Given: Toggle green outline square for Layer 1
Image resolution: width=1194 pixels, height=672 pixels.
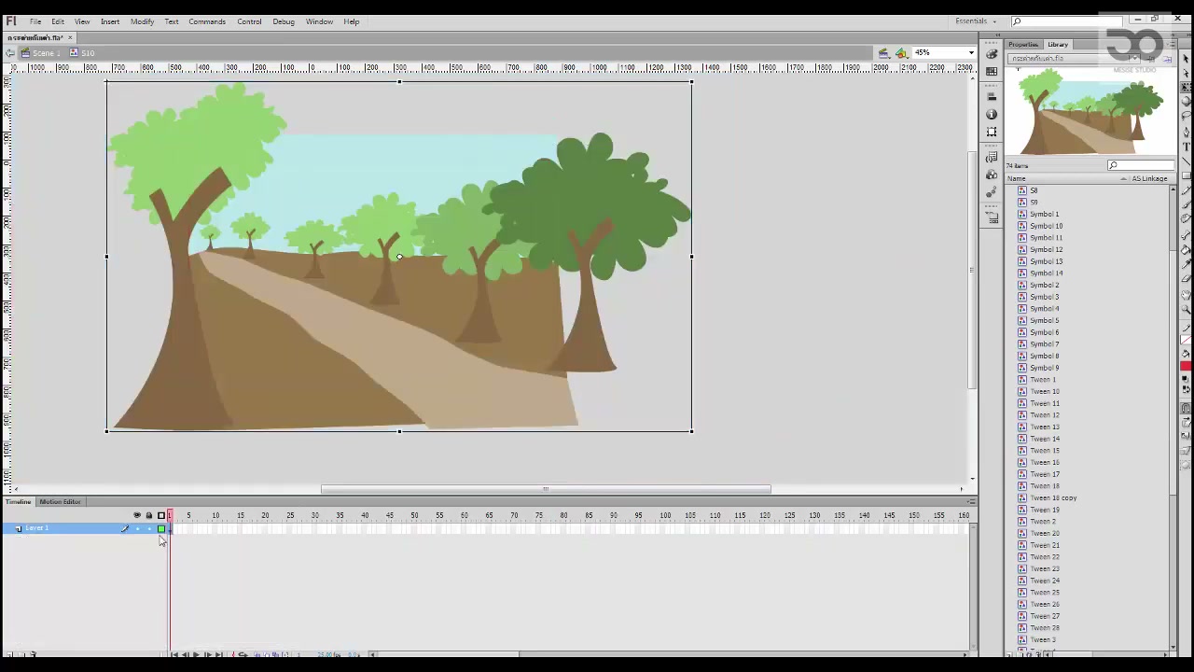Looking at the screenshot, I should 161,529.
